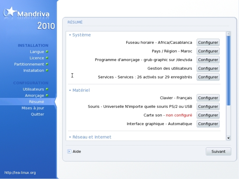Select the Résumé step in sidebar
Image resolution: width=239 pixels, height=179 pixels.
pyautogui.click(x=36, y=102)
